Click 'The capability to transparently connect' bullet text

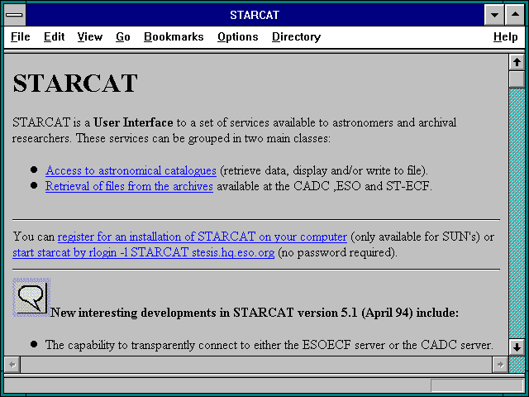click(x=269, y=345)
